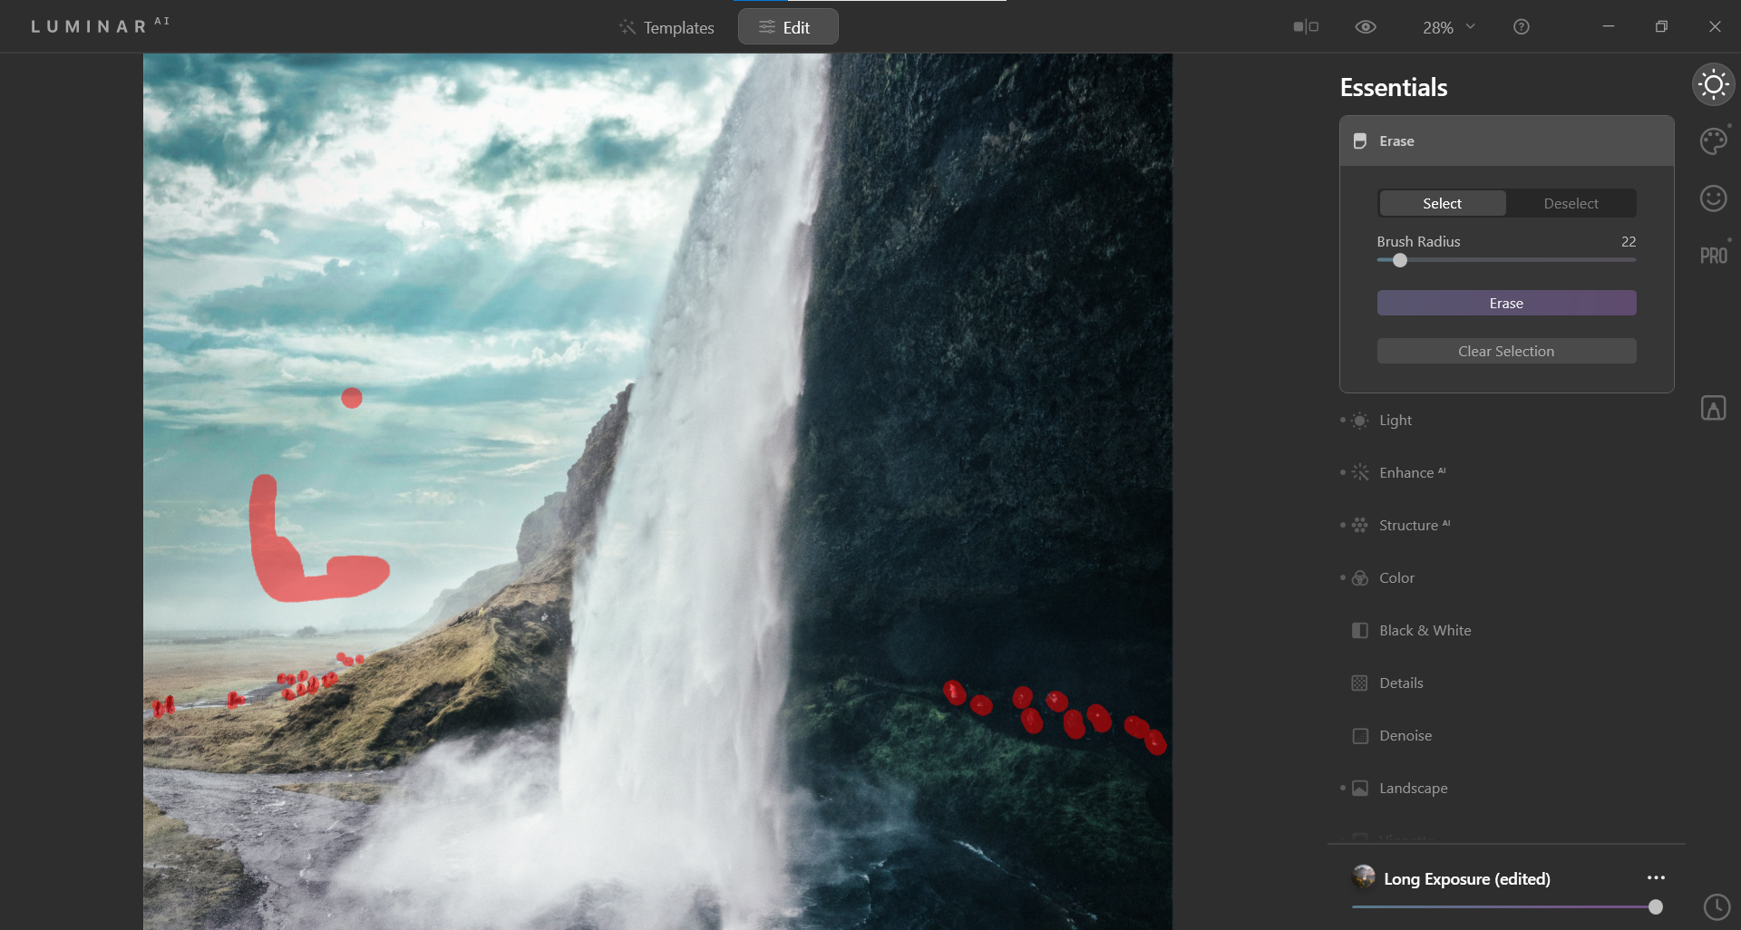Expand the Light tool

point(1506,421)
